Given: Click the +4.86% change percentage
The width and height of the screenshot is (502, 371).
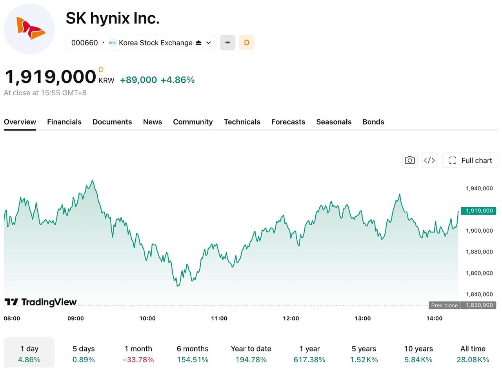Looking at the screenshot, I should (x=178, y=80).
